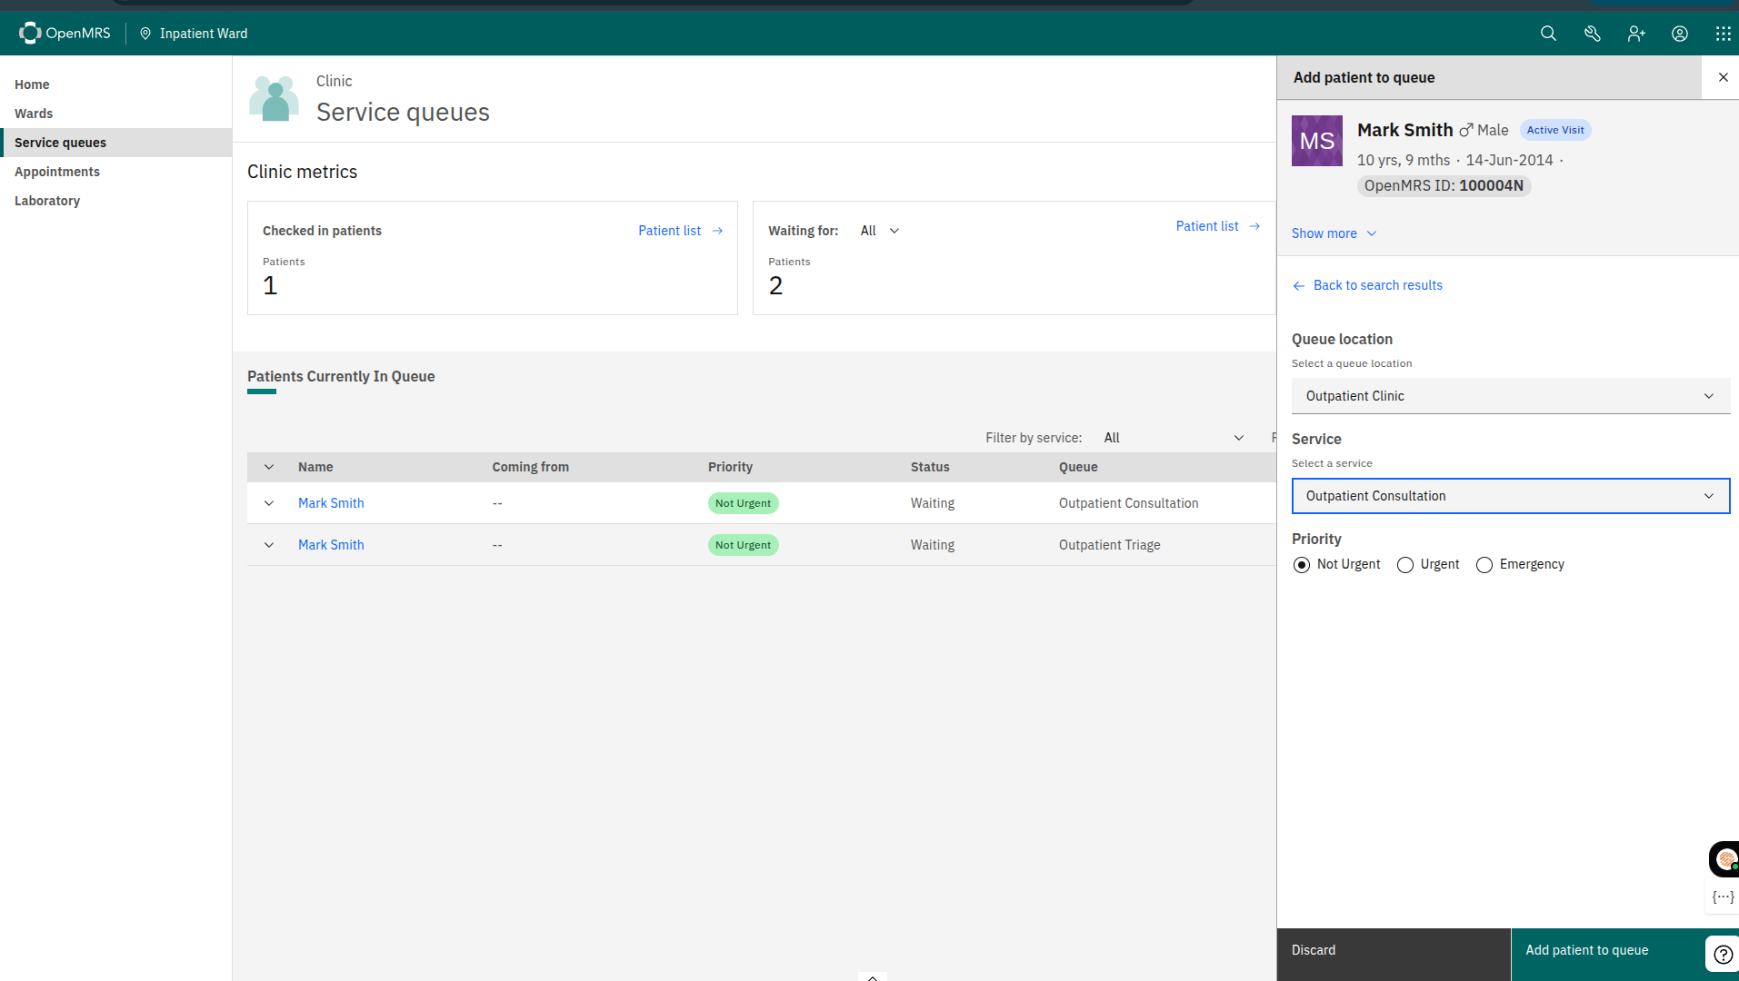This screenshot has width=1739, height=981.
Task: Select the Emergency priority radio
Action: pyautogui.click(x=1484, y=565)
